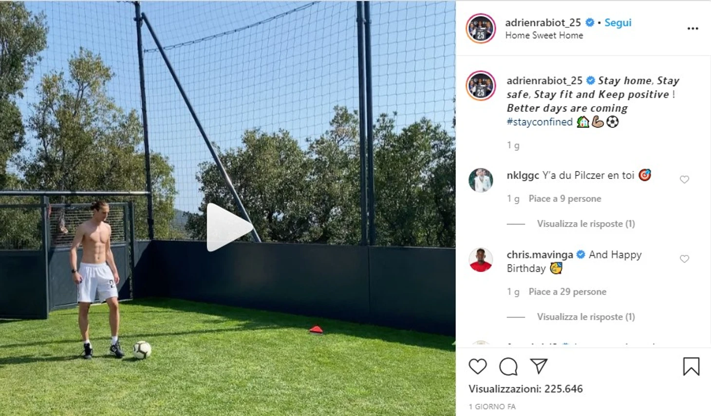The image size is (711, 416).
Task: Open the chris.mavinga username link
Action: [x=540, y=255]
